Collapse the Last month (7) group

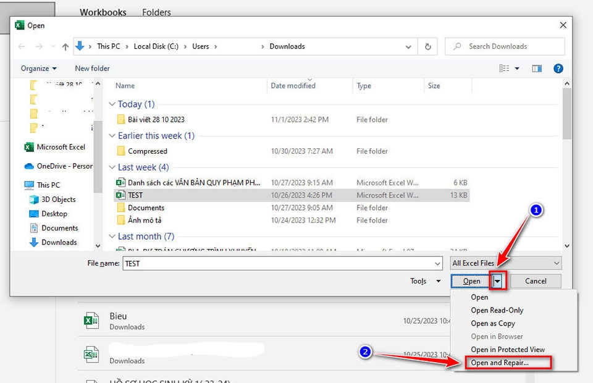(x=112, y=237)
